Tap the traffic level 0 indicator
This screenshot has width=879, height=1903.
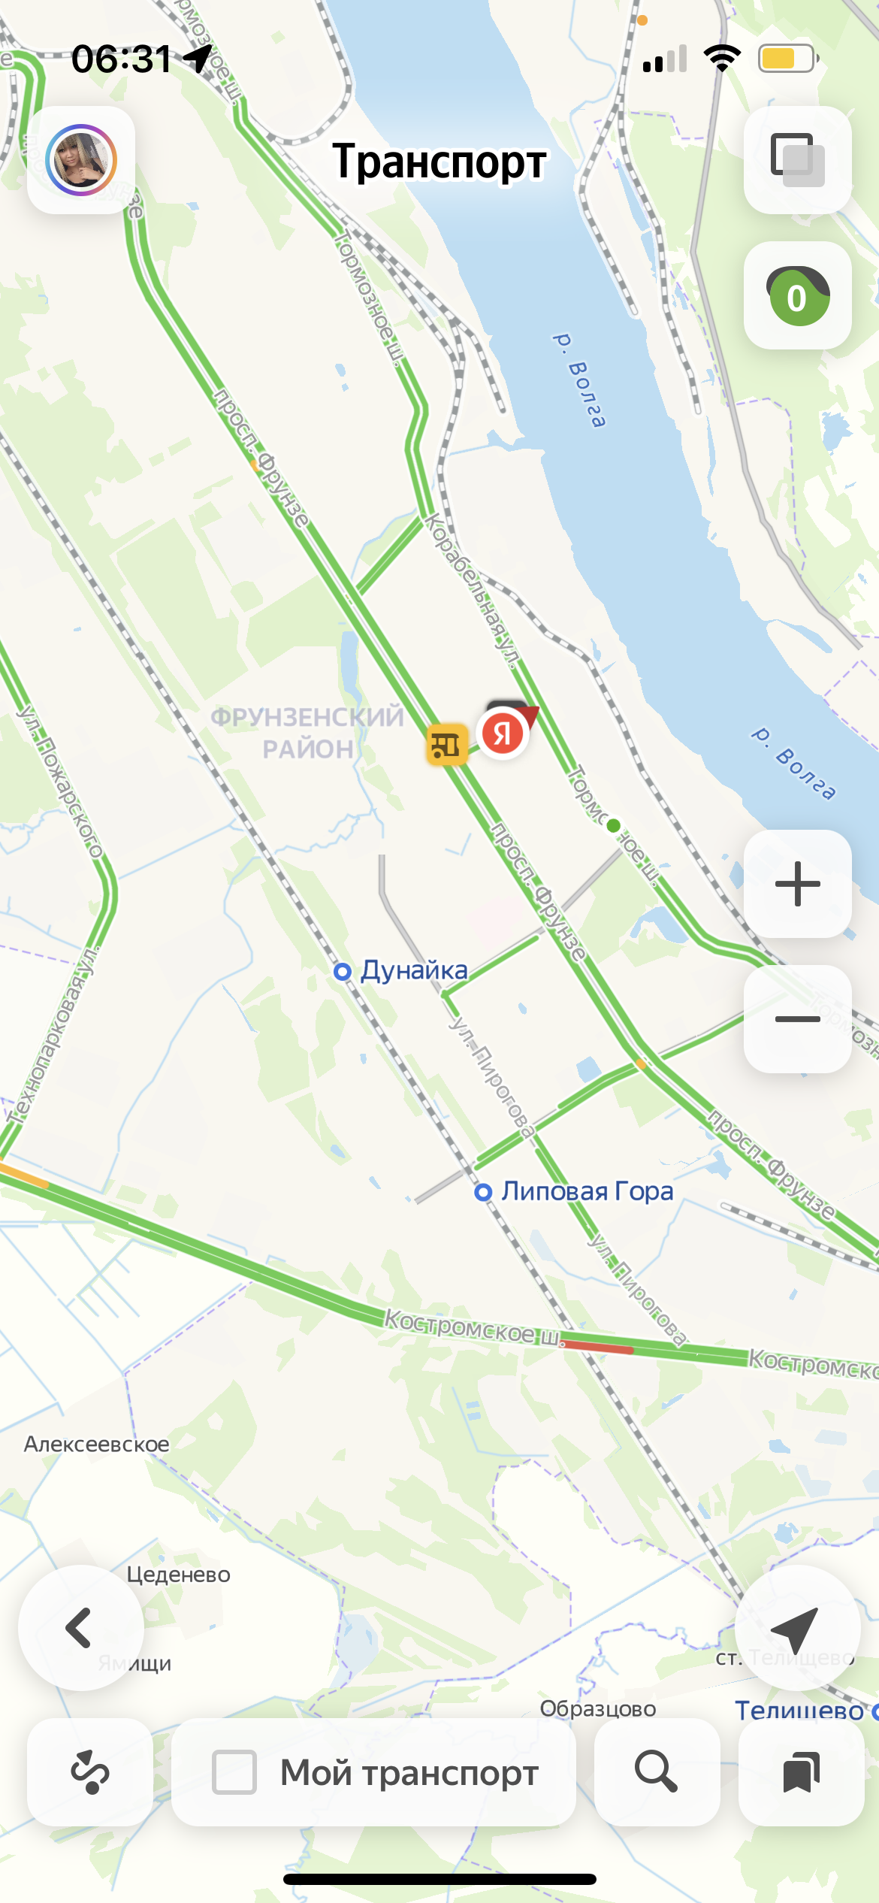pos(797,295)
